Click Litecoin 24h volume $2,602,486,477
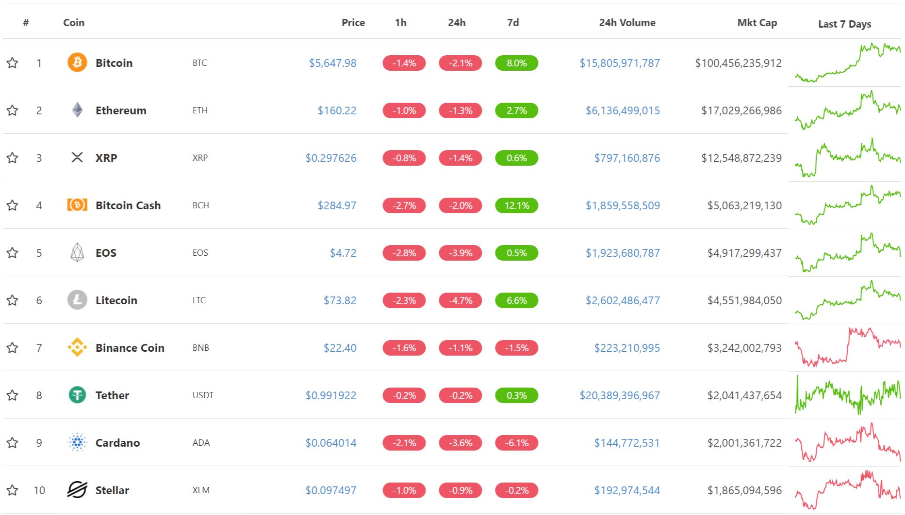905x515 pixels. pyautogui.click(x=623, y=300)
